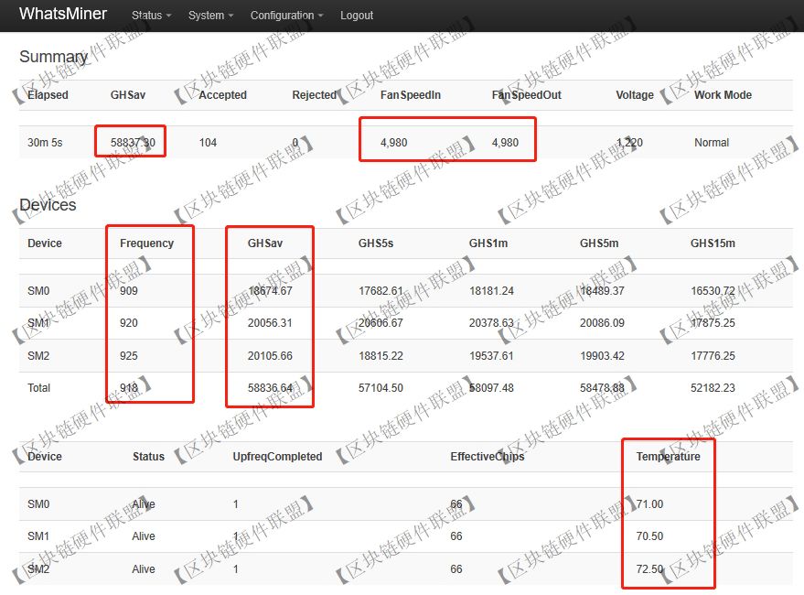Select the SM0 GHSav value 18674.67
Image resolution: width=804 pixels, height=595 pixels.
coord(270,291)
